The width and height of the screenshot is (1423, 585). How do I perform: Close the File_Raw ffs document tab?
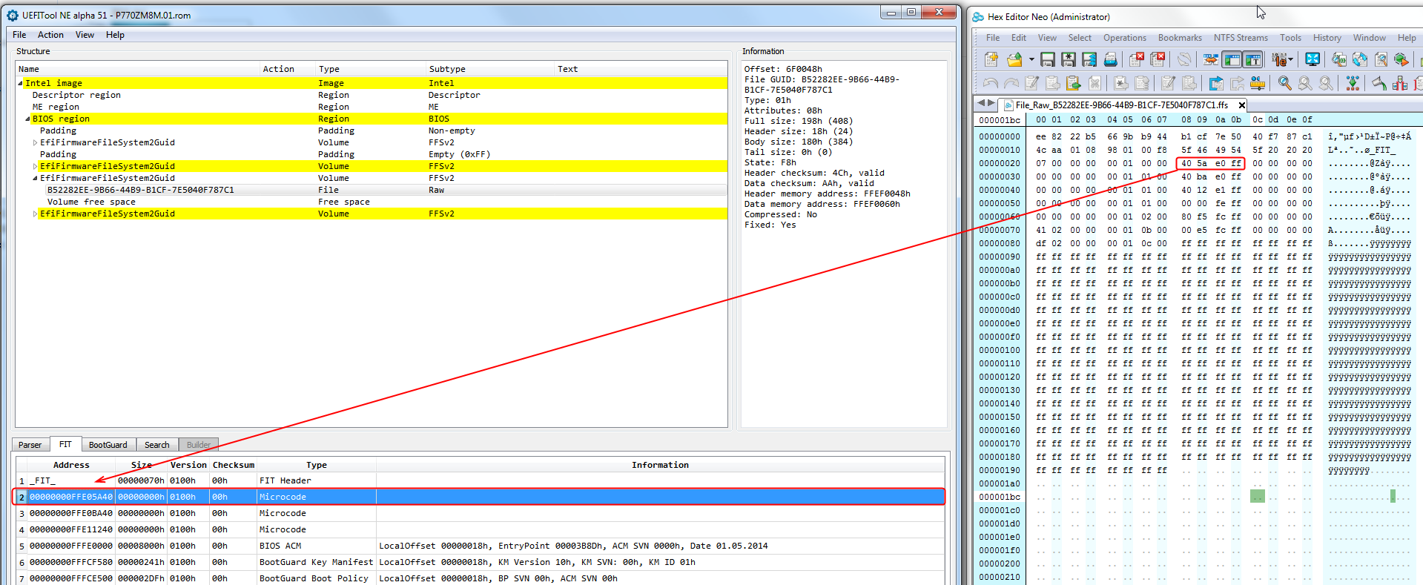point(1242,105)
